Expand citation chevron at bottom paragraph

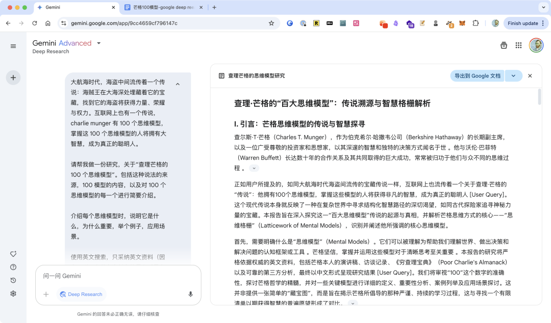353,303
